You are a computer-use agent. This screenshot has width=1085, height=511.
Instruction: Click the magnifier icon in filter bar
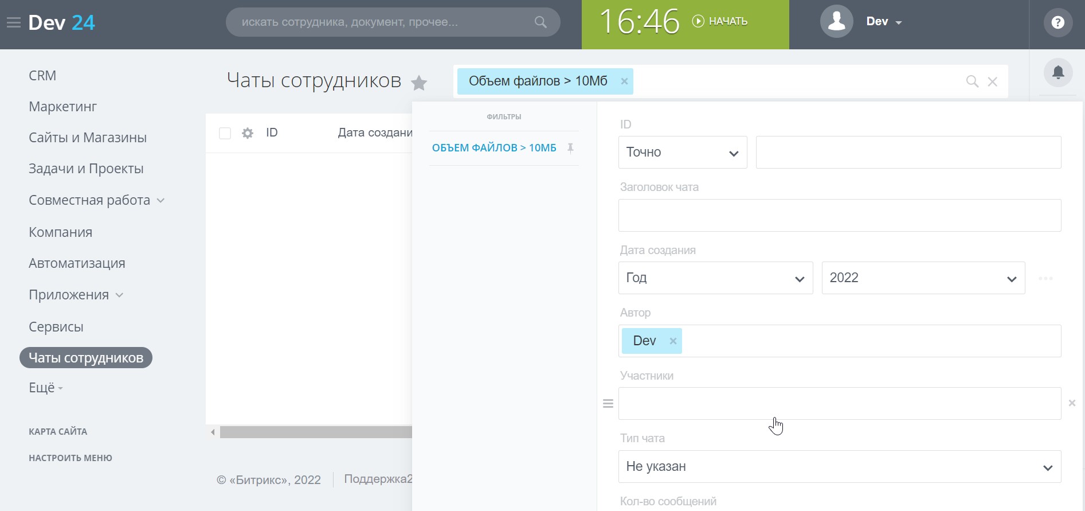pos(972,81)
